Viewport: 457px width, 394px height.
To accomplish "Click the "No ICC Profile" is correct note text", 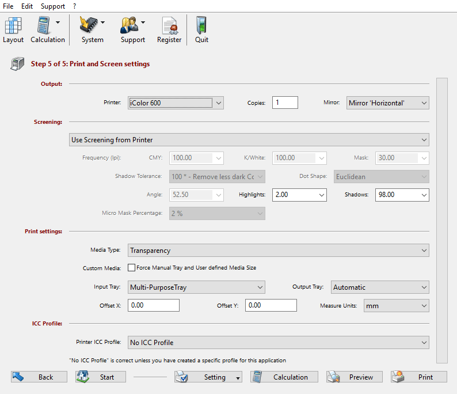I will pyautogui.click(x=177, y=361).
